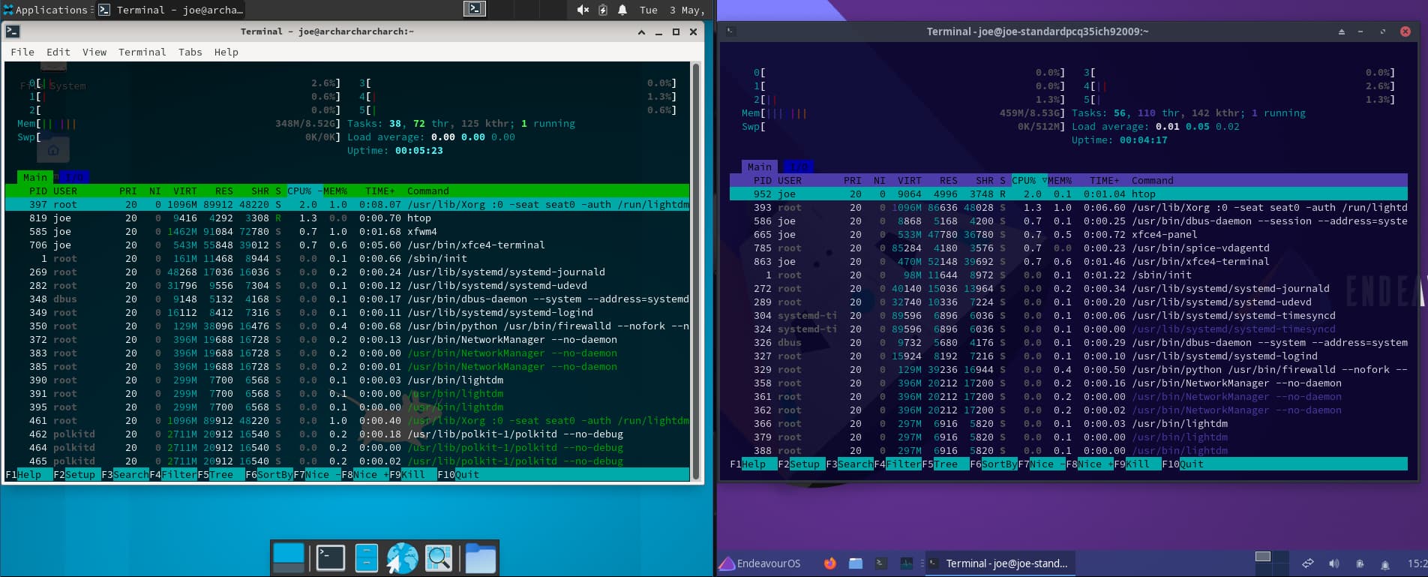Open the Edit menu
Image resolution: width=1428 pixels, height=577 pixels.
pos(58,52)
